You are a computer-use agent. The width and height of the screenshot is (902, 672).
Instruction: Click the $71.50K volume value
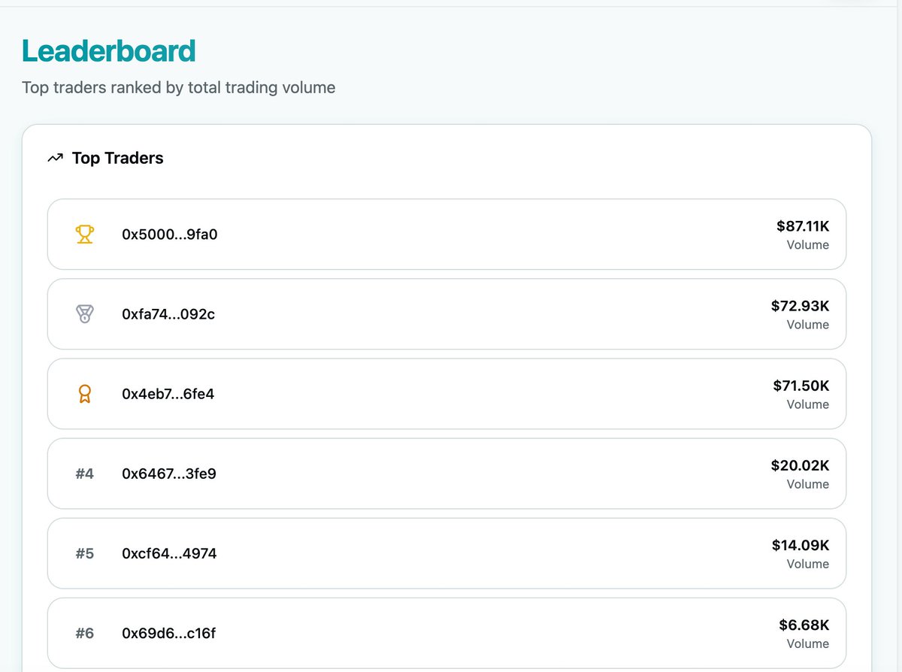click(801, 386)
